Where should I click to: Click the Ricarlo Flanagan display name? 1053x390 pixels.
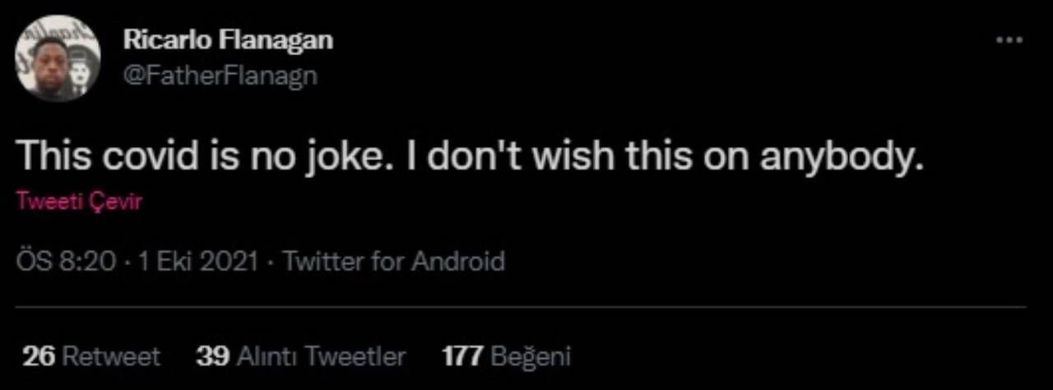pyautogui.click(x=228, y=40)
